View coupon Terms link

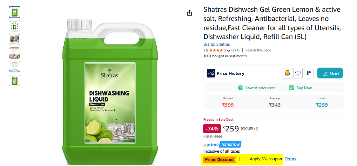coord(290,159)
